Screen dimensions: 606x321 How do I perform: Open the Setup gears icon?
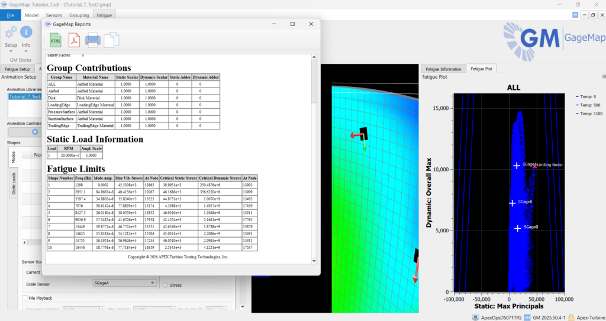click(x=11, y=33)
